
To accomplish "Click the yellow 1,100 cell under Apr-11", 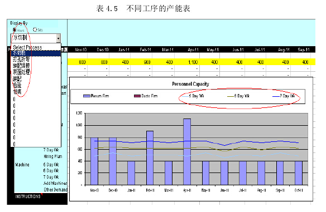I will 193,62.
